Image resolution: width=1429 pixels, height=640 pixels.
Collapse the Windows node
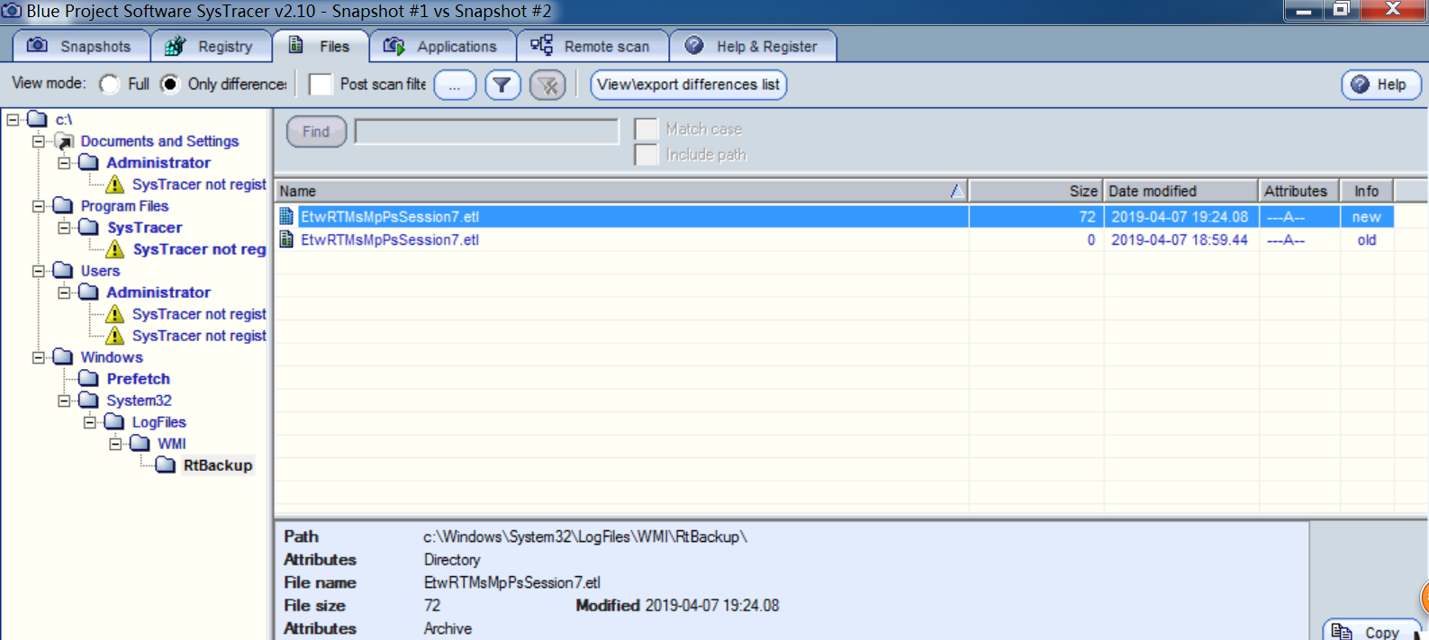(x=38, y=357)
